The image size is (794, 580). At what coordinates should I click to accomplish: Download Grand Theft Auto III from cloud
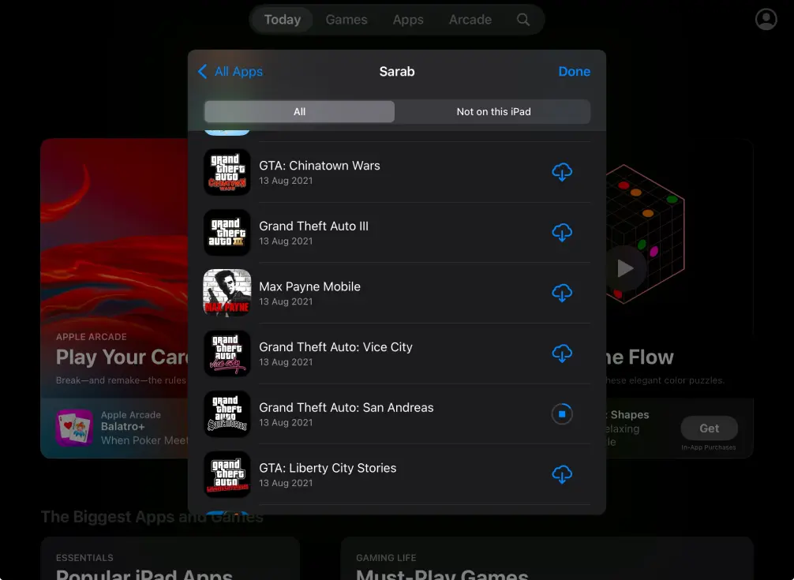click(x=562, y=233)
